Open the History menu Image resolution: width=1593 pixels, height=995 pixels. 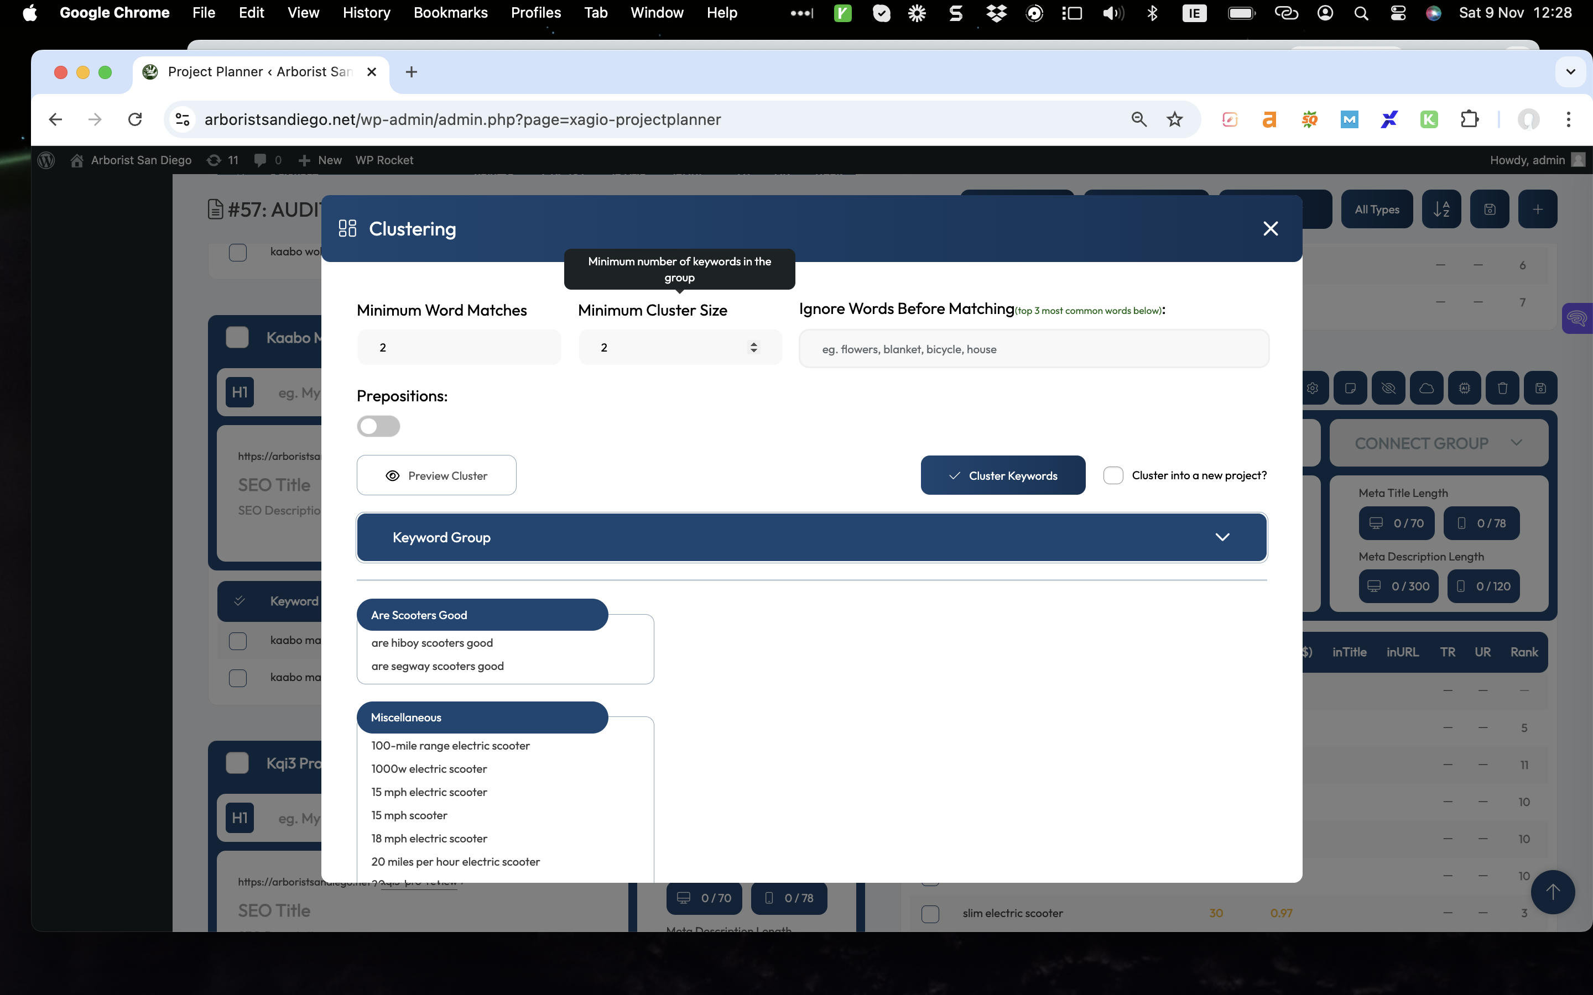tap(366, 13)
